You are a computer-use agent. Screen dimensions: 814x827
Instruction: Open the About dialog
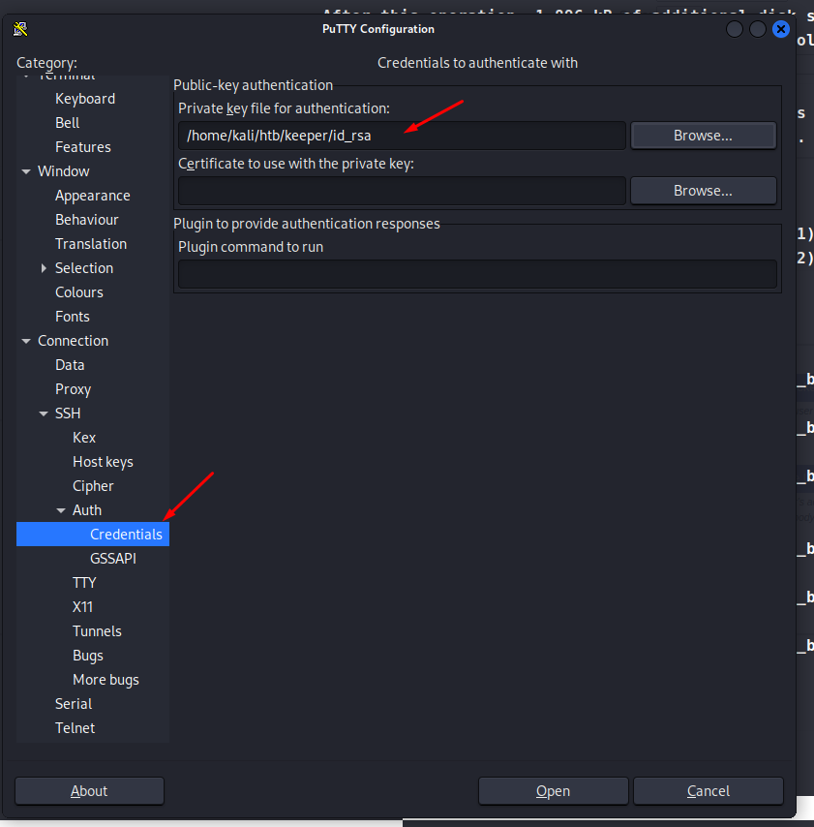pos(89,791)
